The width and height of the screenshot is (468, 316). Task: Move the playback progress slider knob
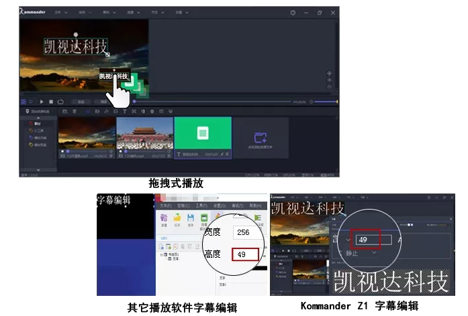coord(134,102)
